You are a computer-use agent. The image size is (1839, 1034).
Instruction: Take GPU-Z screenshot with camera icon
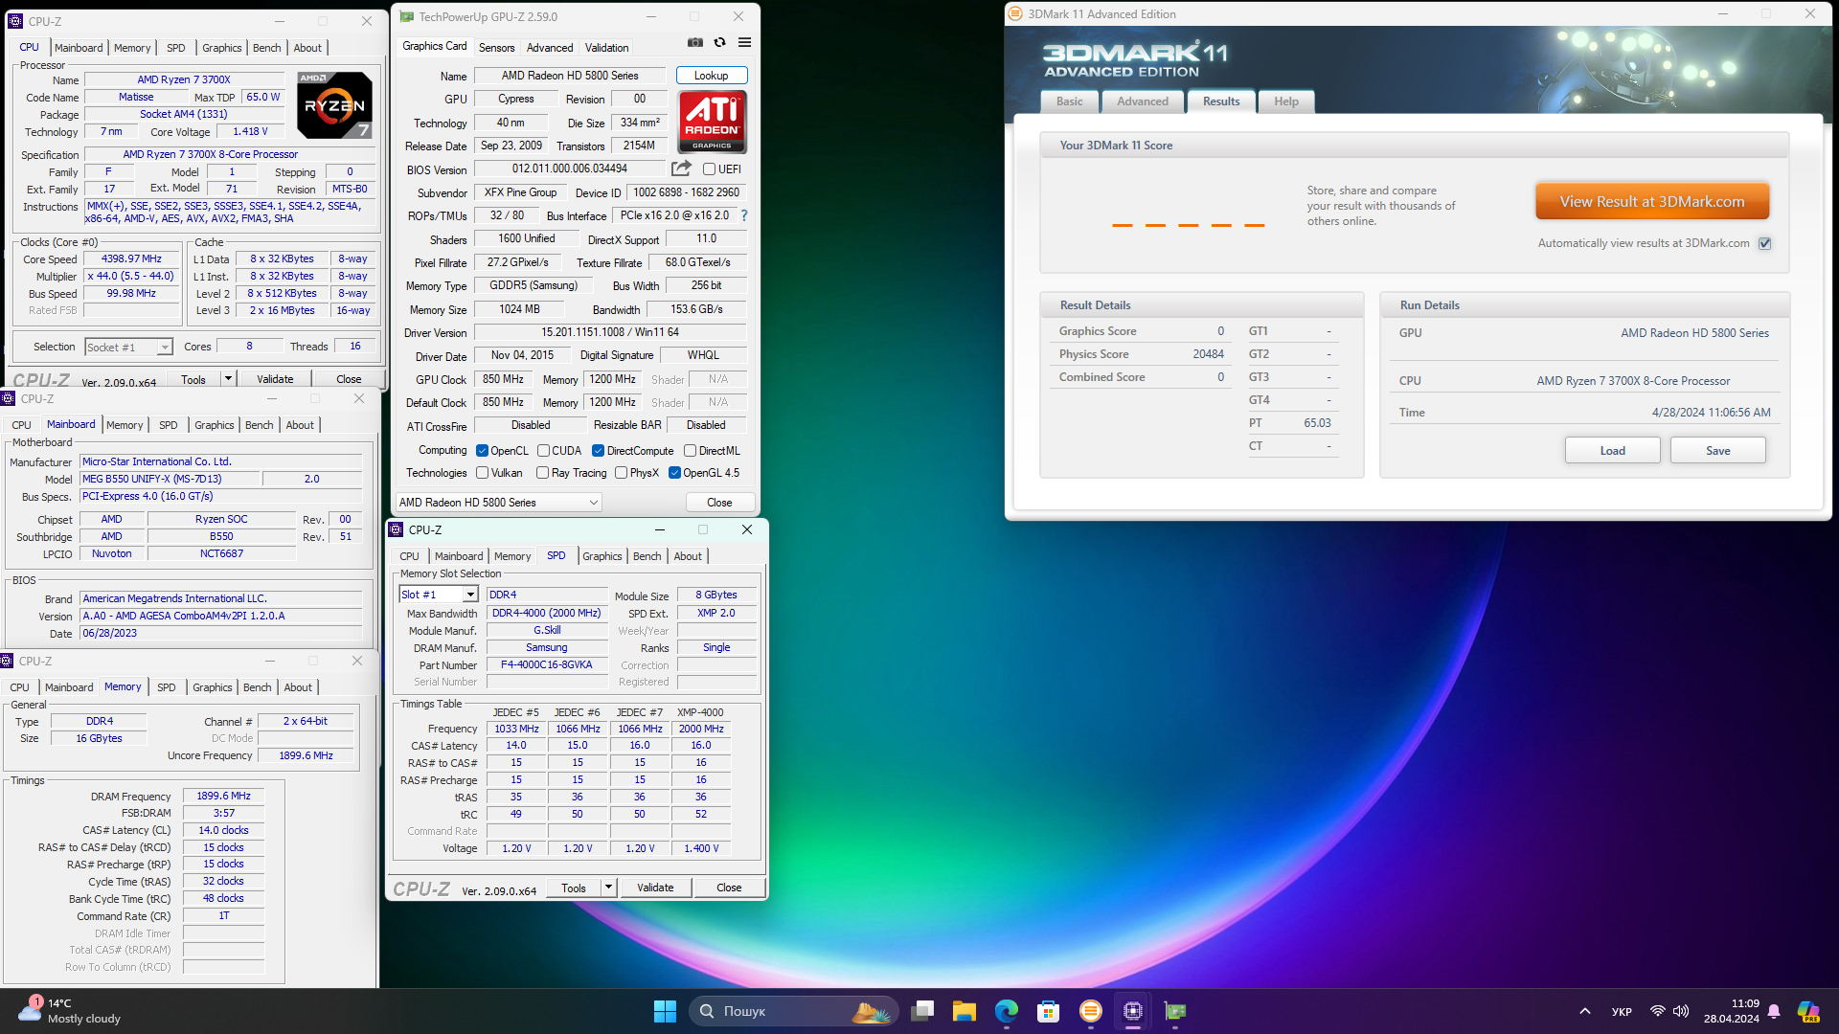(x=695, y=43)
